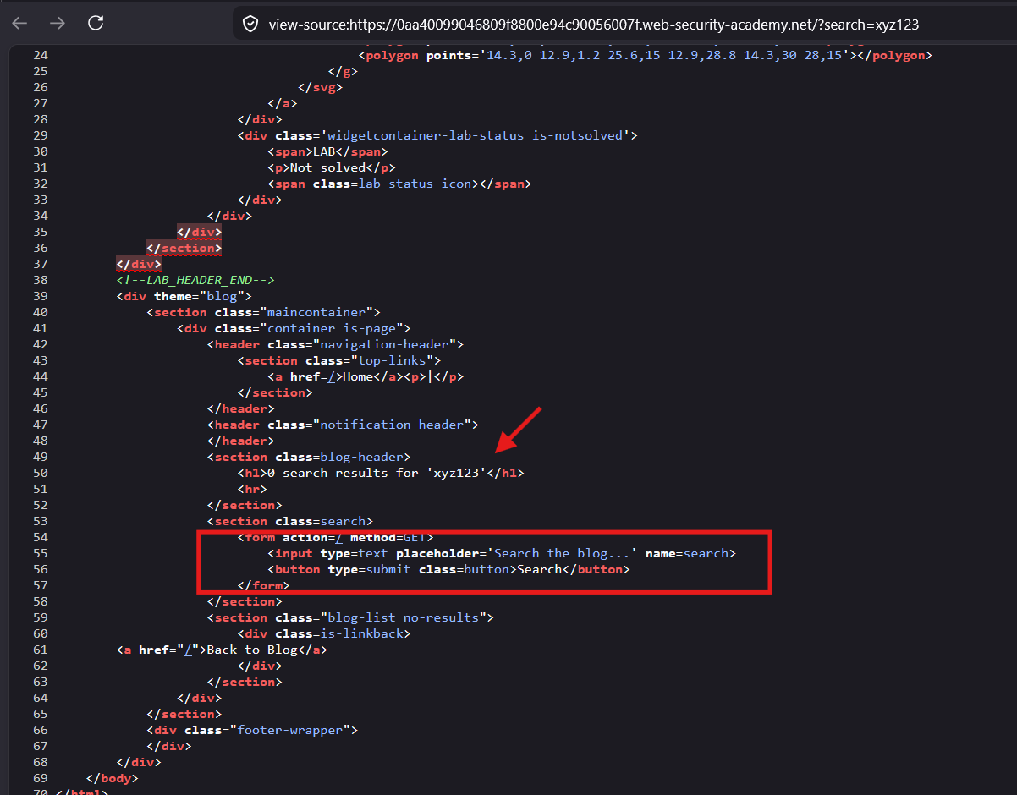Click line number 50 in the gutter
This screenshot has width=1017, height=795.
click(x=41, y=473)
